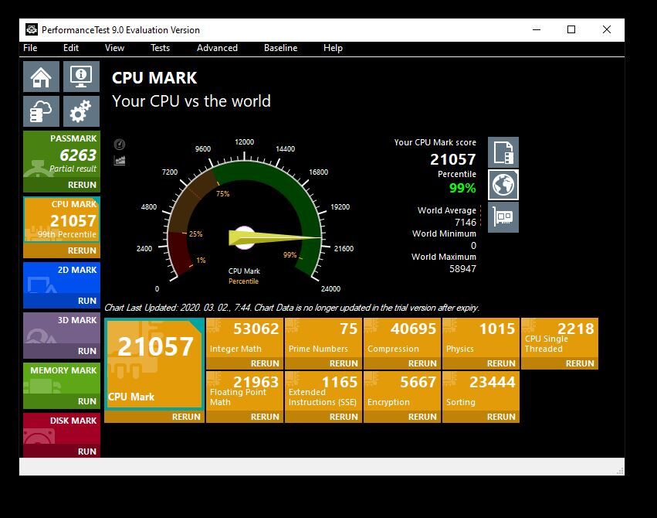Select the Integer Math 53062 tile
Viewport: 657px width, 518px height.
click(245, 338)
